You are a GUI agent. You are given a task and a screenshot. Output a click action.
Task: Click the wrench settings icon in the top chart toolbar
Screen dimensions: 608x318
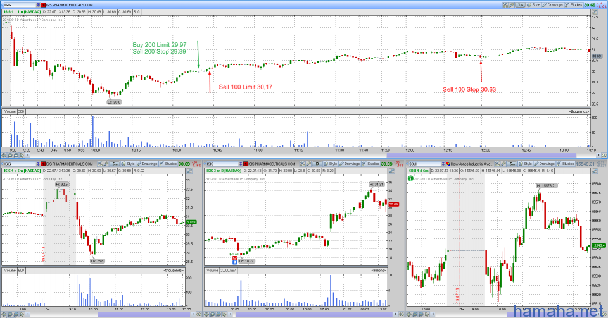[512, 4]
